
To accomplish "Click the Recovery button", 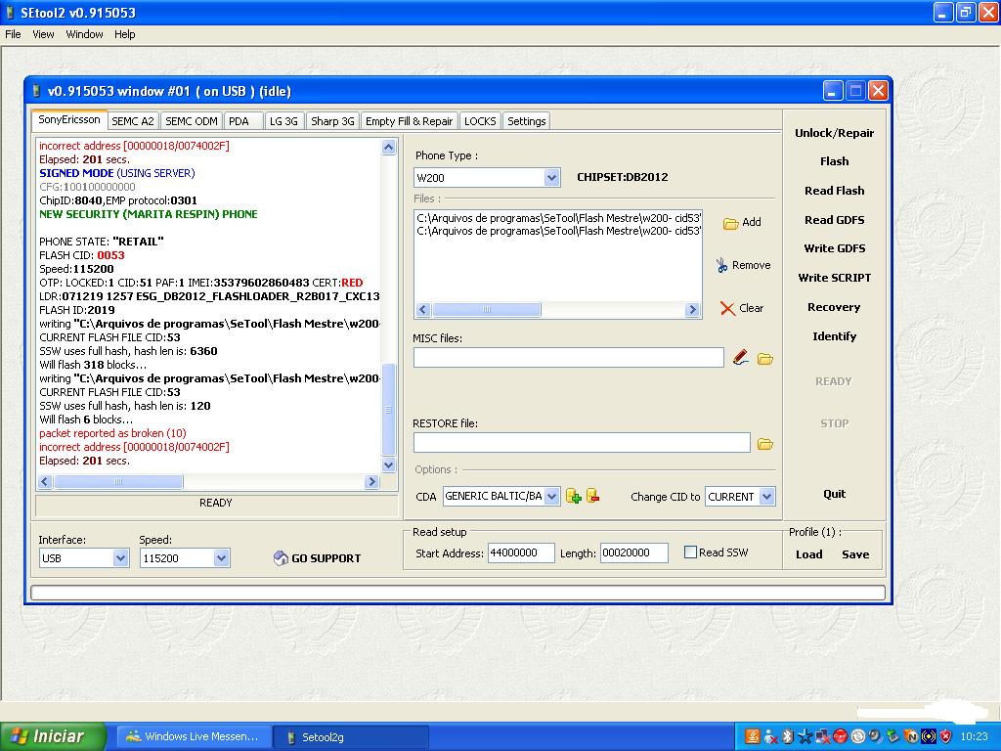I will pos(835,307).
